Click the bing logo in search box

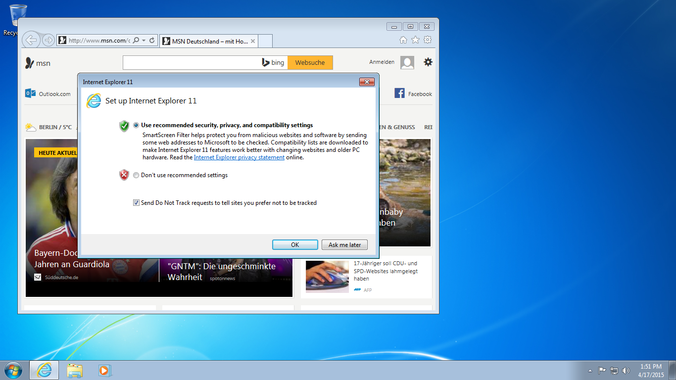[273, 62]
